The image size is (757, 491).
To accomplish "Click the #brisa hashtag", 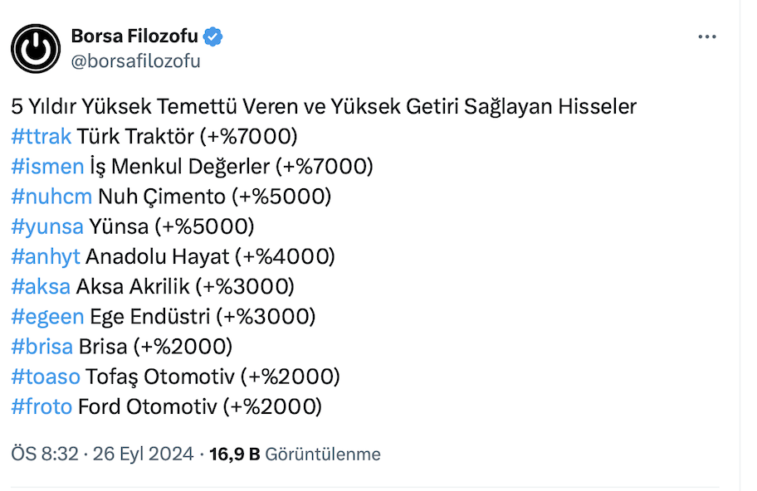I will tap(42, 347).
